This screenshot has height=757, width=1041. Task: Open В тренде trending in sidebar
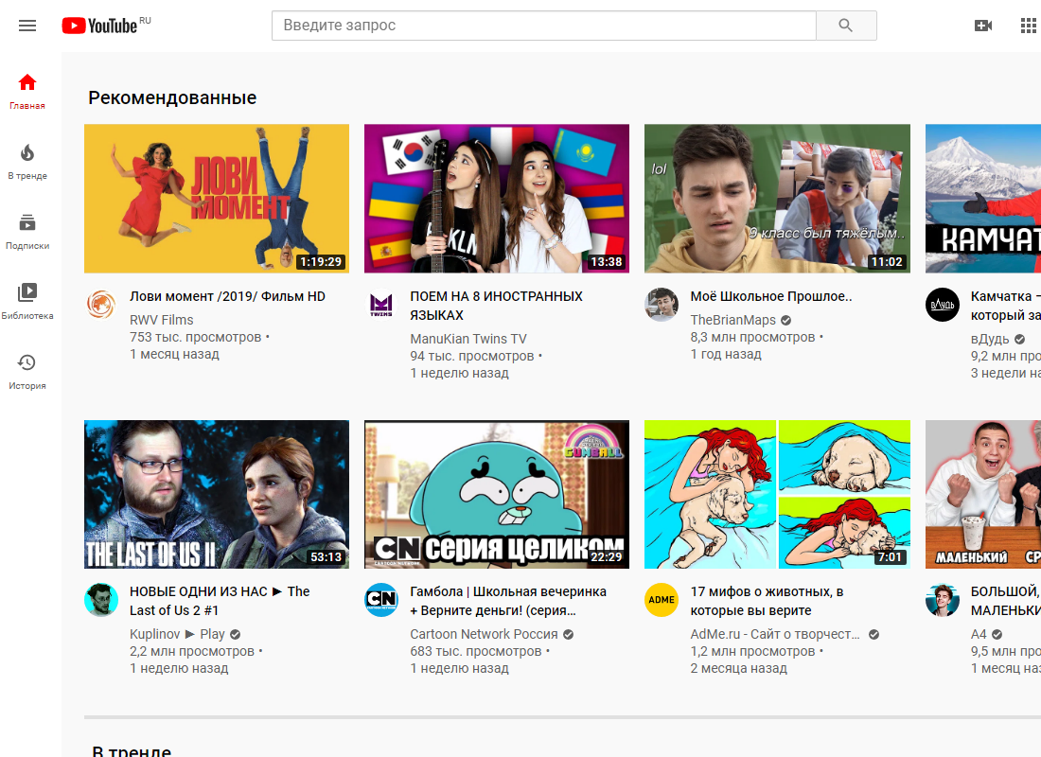(x=27, y=162)
